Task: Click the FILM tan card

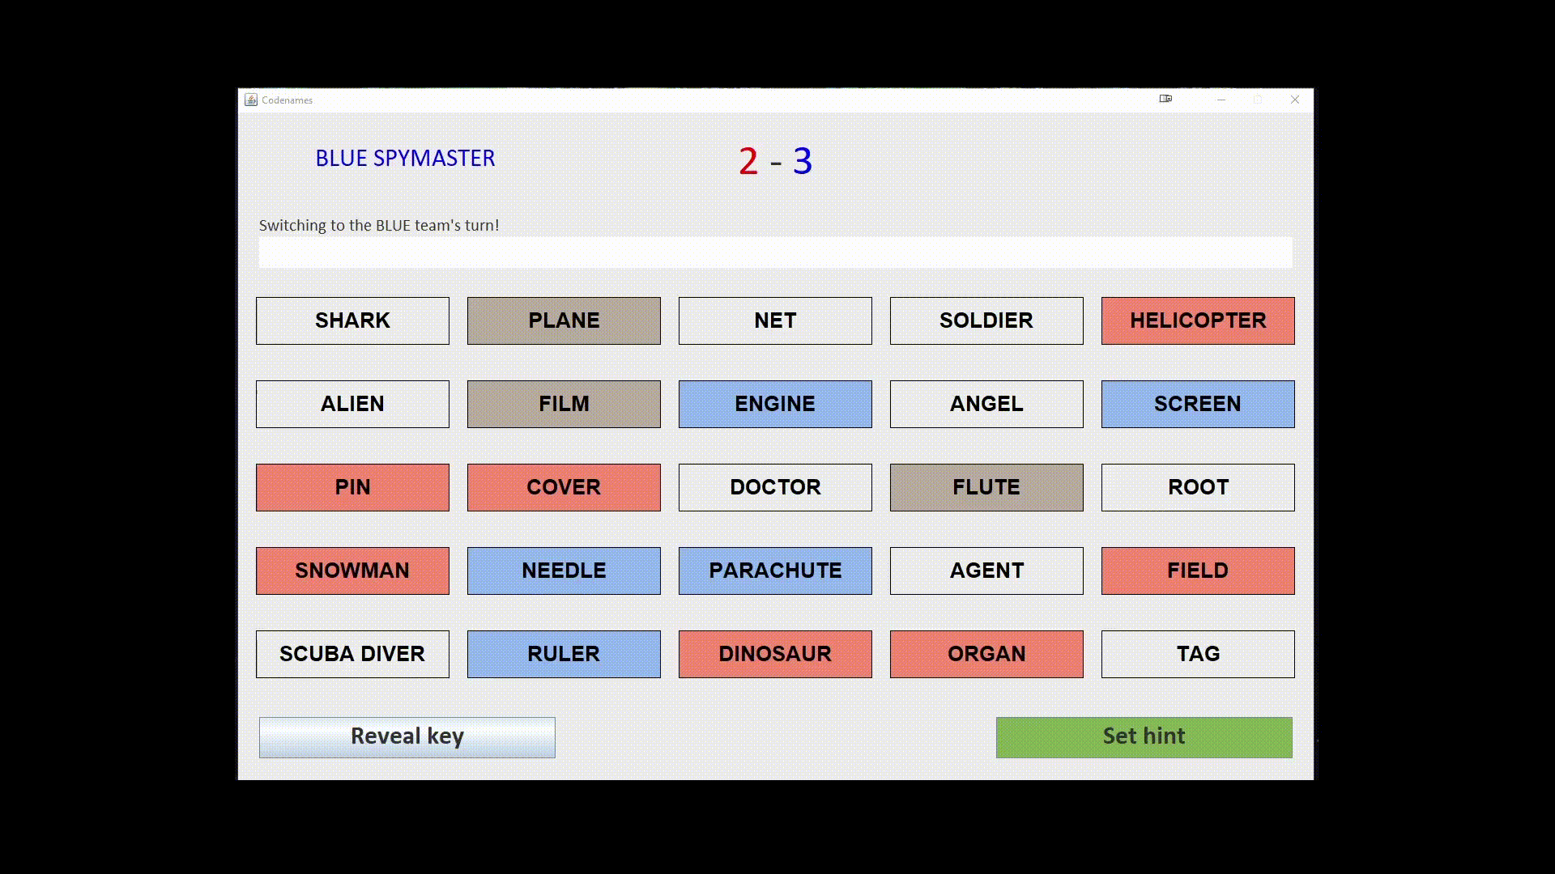Action: 564,403
